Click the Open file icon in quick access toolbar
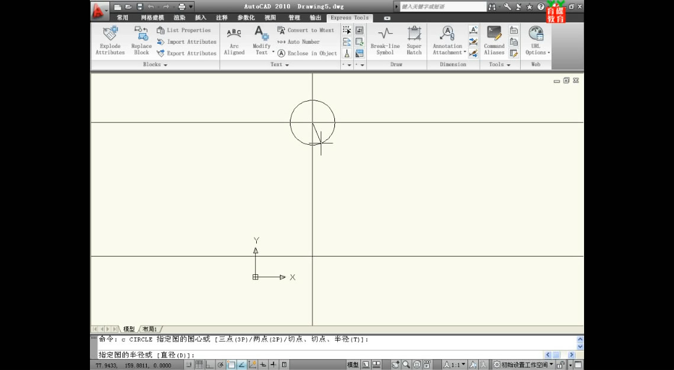 128,7
